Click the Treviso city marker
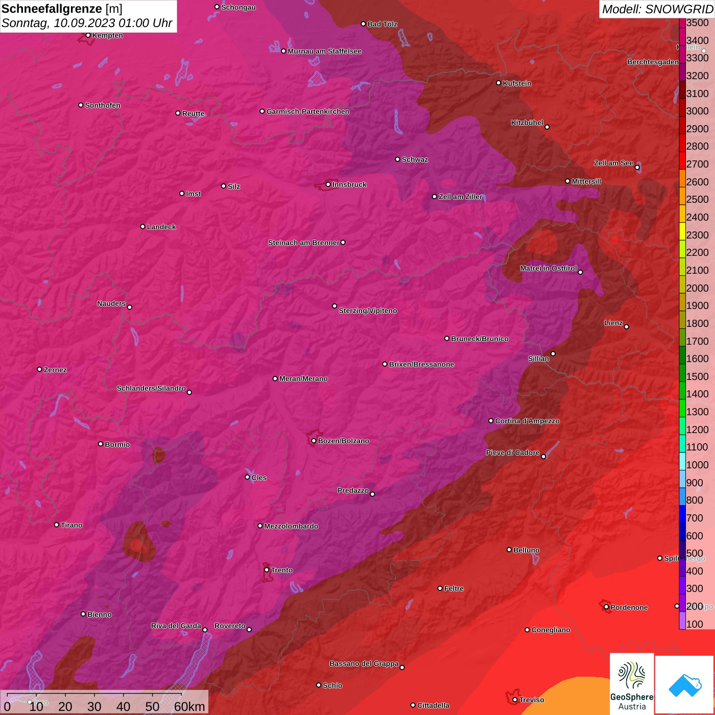This screenshot has width=715, height=715. (515, 700)
